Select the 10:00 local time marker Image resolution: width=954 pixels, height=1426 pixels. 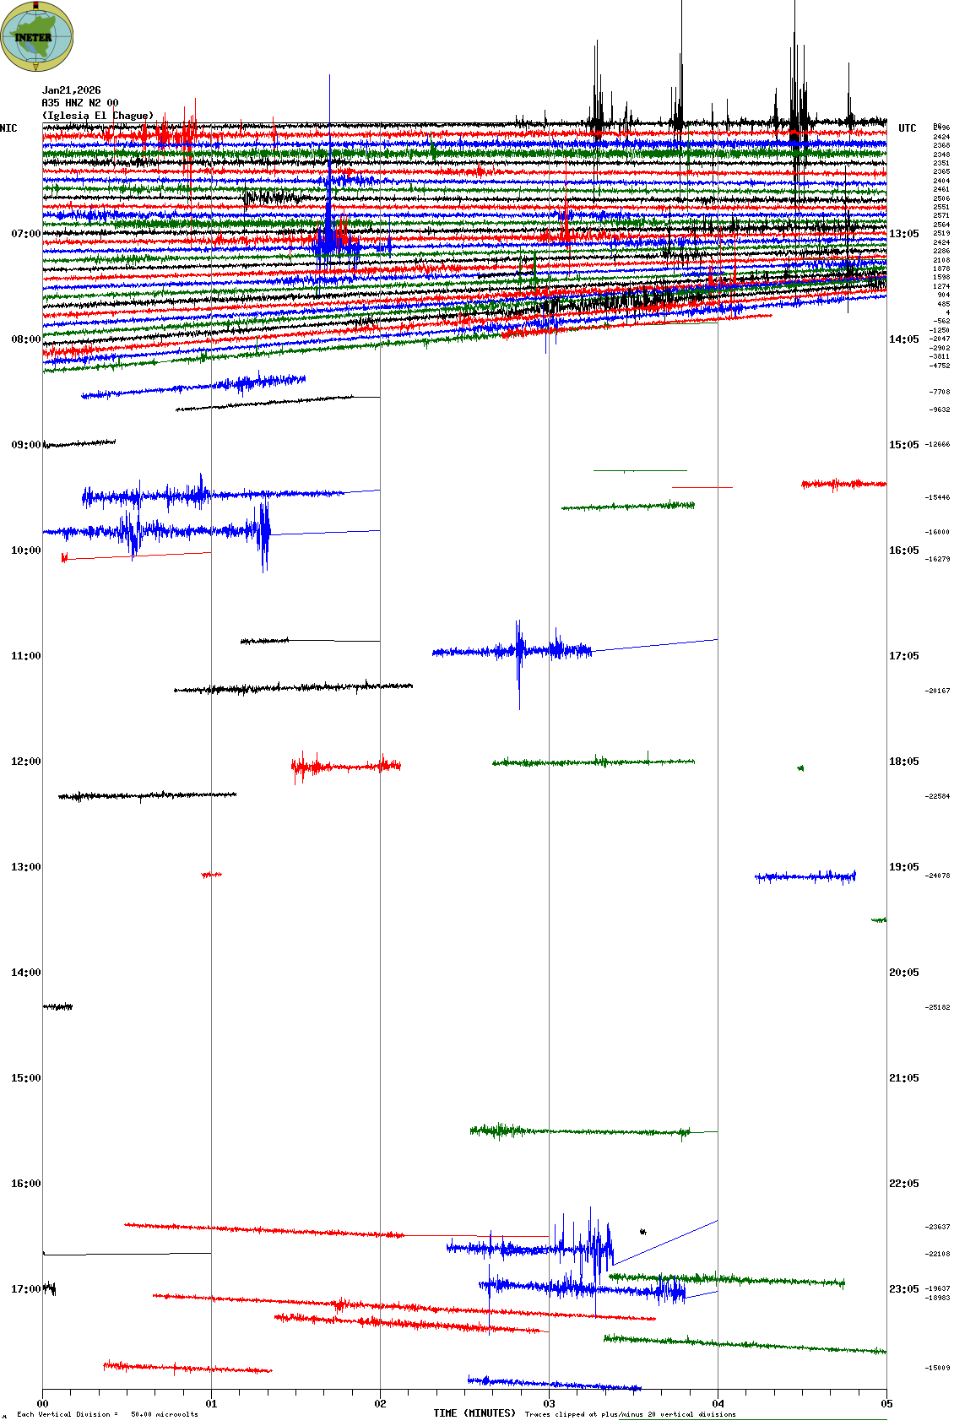(x=25, y=550)
